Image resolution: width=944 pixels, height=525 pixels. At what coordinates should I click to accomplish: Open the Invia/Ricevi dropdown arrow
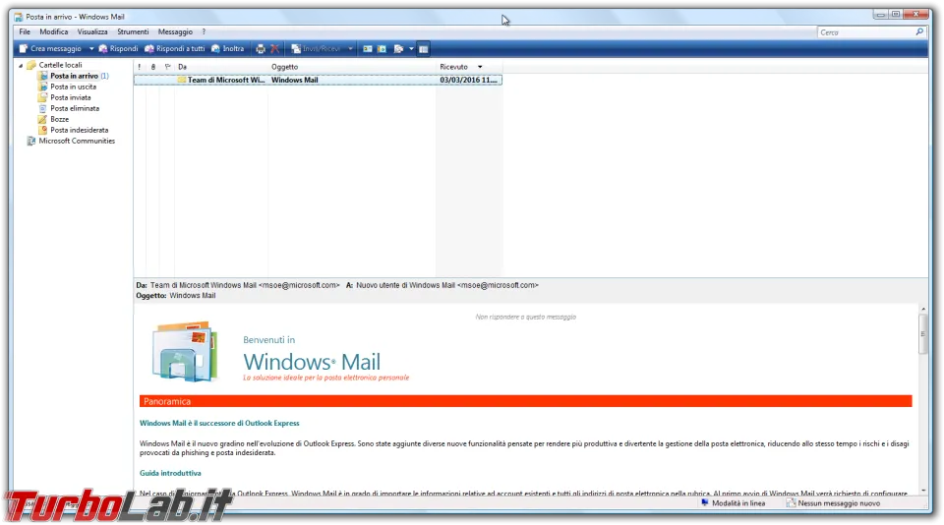pos(350,49)
